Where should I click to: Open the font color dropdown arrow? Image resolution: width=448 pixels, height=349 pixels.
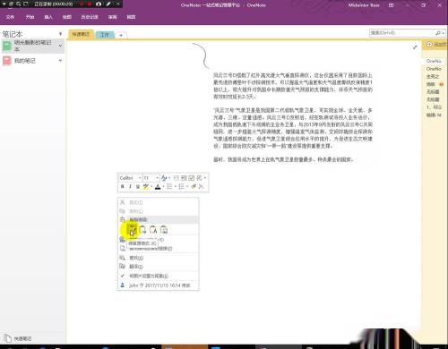(x=163, y=187)
